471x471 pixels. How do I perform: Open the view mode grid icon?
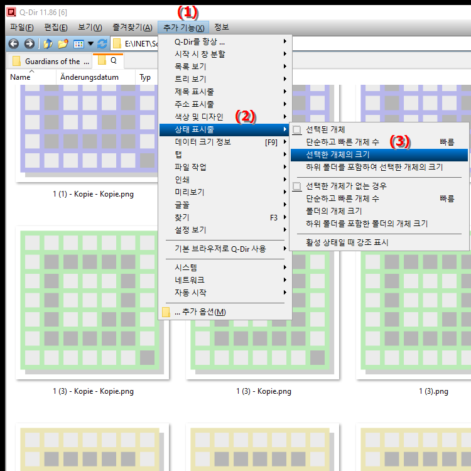78,44
